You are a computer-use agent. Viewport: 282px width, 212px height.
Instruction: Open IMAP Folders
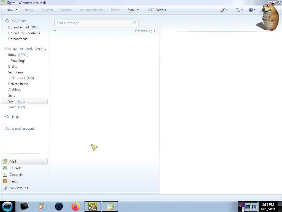156,10
